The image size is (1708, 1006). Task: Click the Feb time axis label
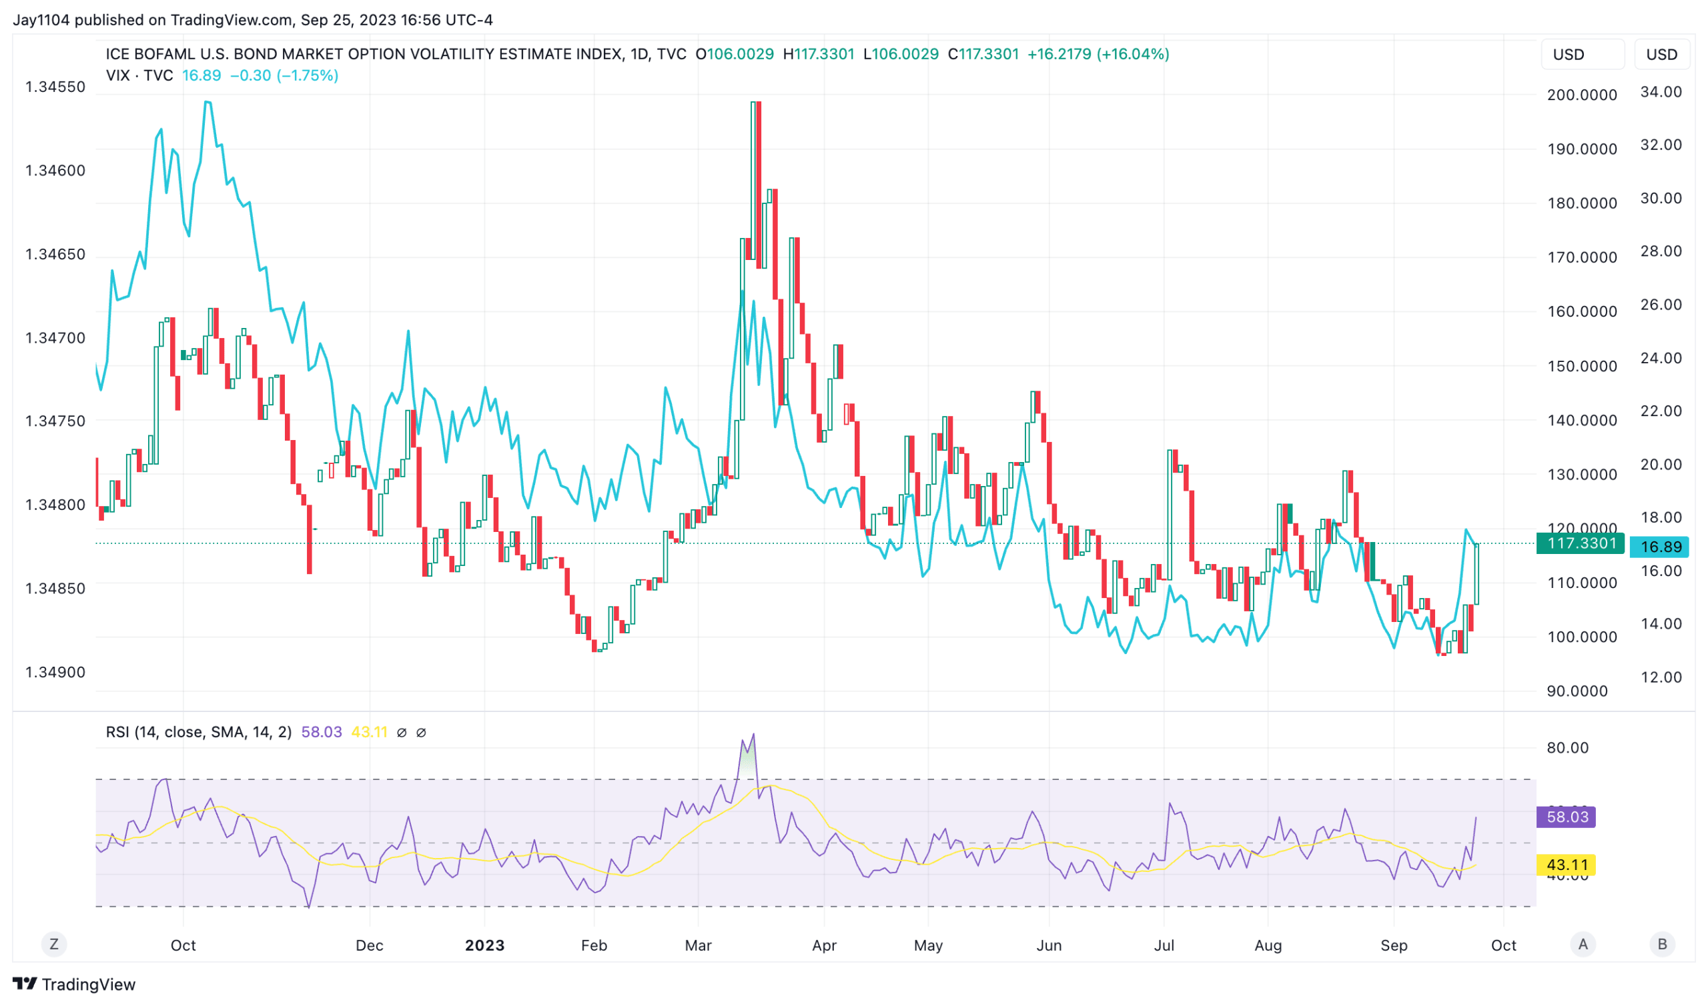594,945
